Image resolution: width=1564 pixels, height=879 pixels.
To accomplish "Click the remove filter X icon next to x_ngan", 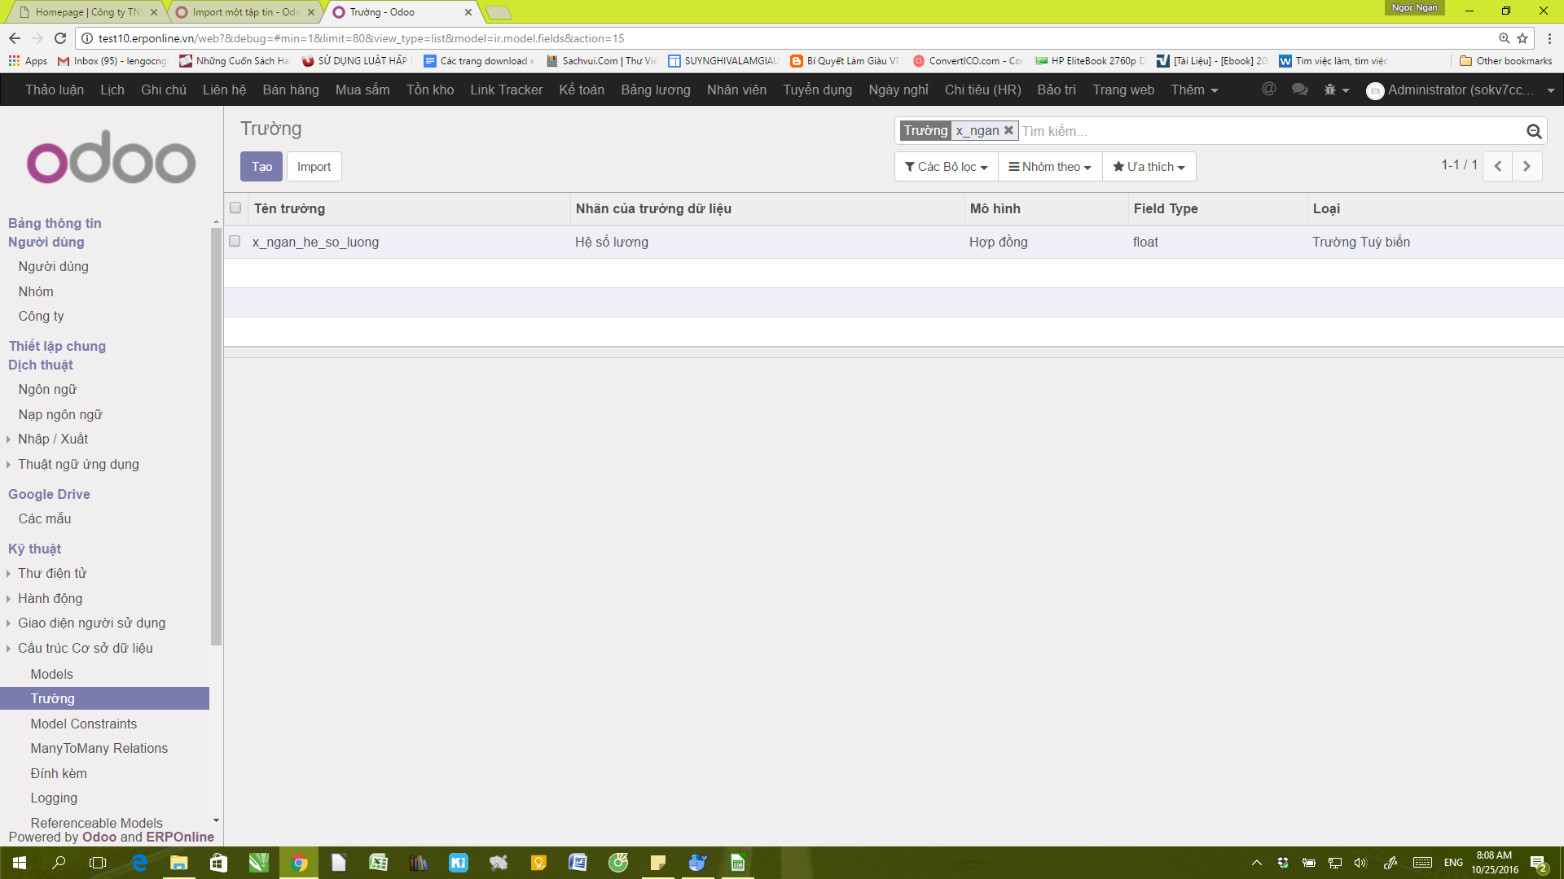I will coord(1008,131).
